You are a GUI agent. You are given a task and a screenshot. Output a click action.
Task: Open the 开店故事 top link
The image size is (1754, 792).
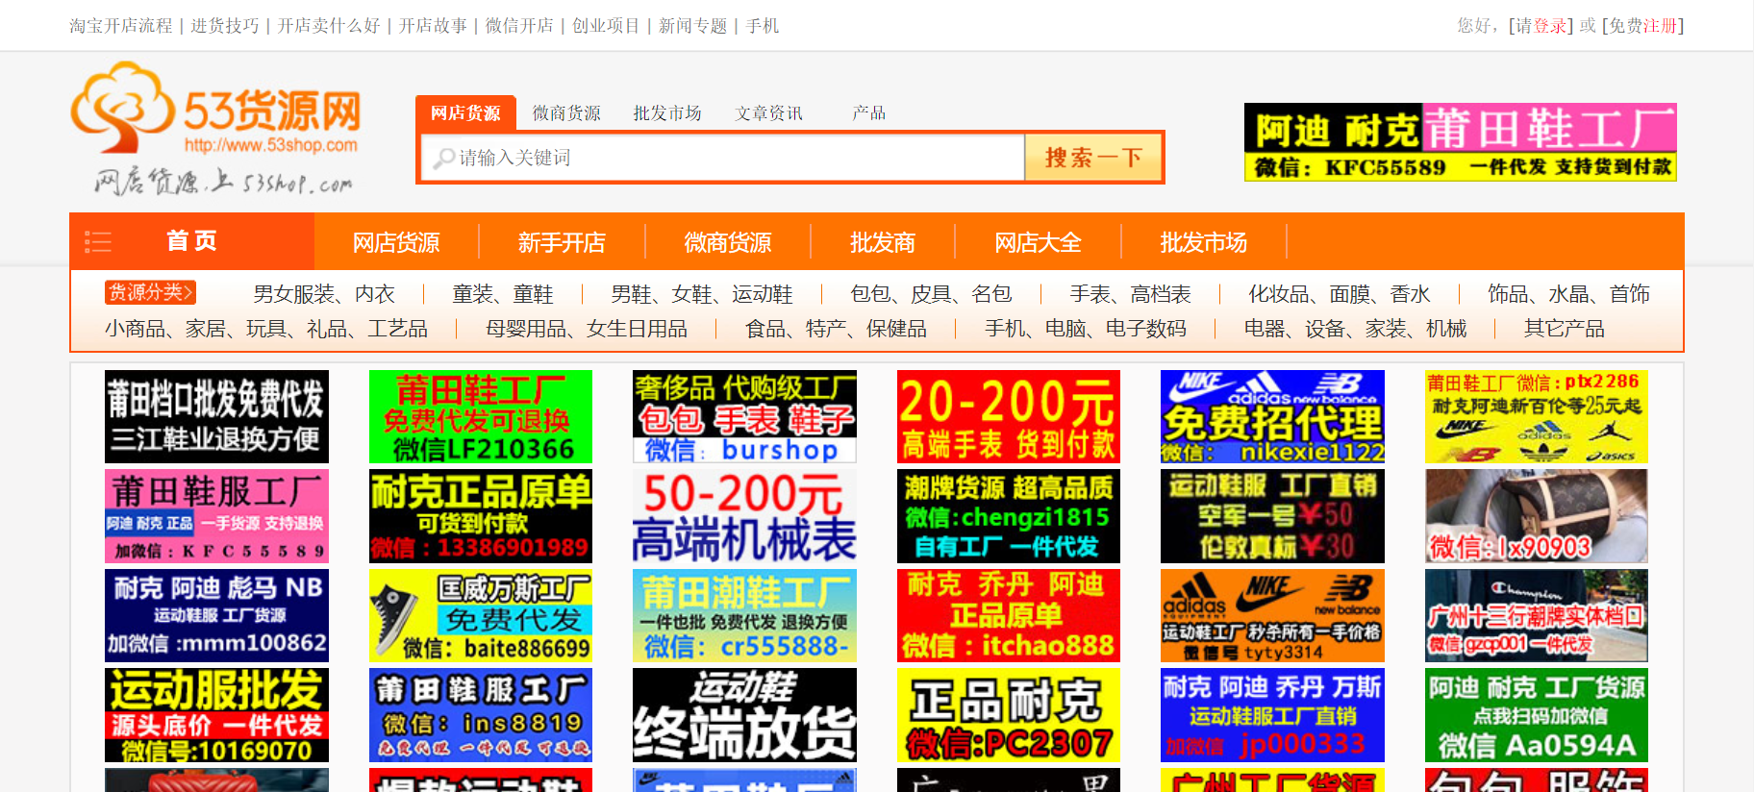[x=433, y=26]
